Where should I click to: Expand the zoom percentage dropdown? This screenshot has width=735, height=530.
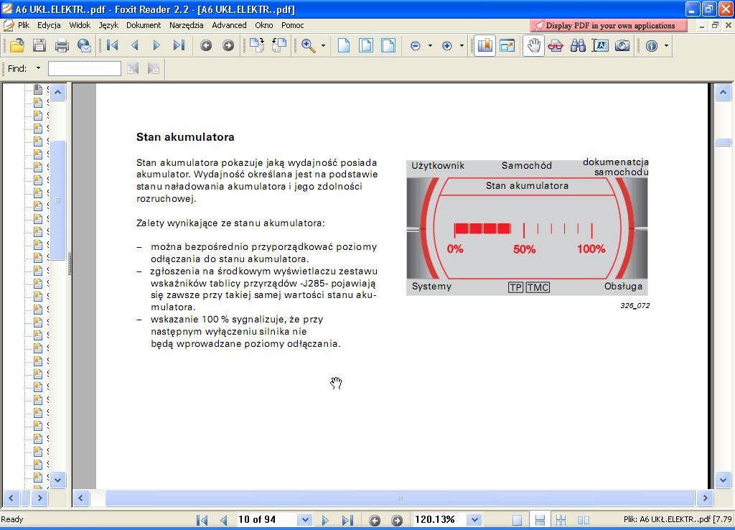(474, 520)
